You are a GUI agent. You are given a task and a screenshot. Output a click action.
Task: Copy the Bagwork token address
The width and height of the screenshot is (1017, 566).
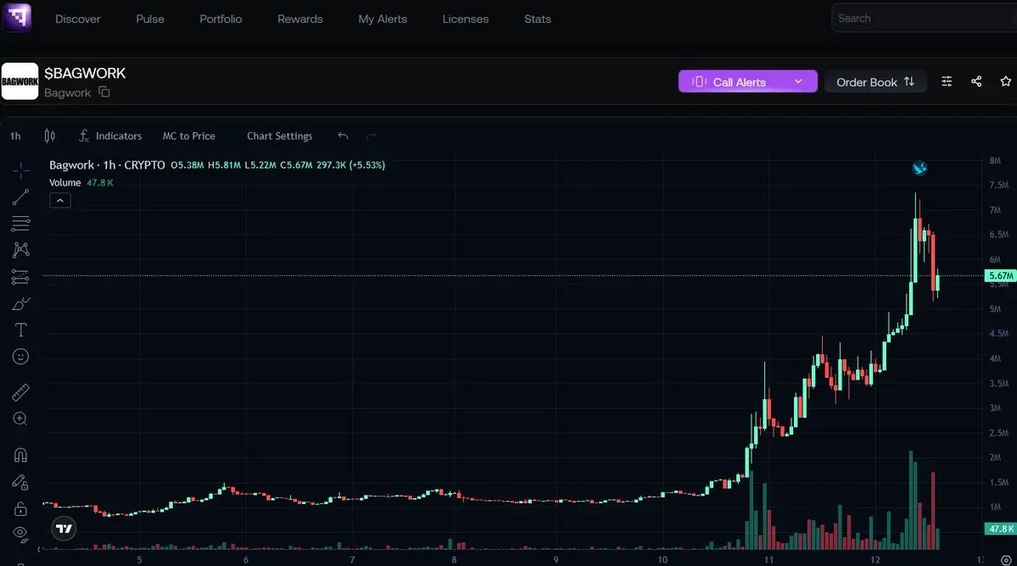click(104, 92)
